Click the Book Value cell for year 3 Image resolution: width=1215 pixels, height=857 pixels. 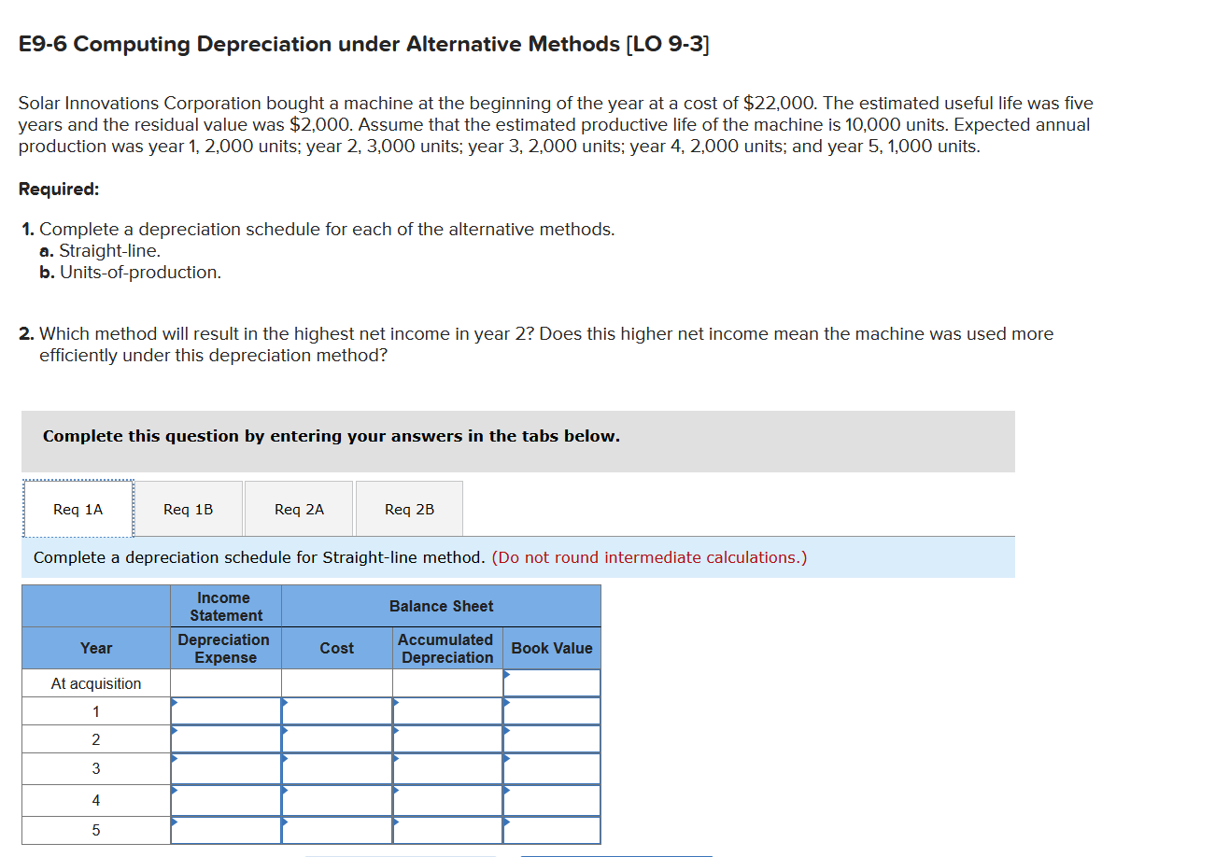click(x=552, y=768)
